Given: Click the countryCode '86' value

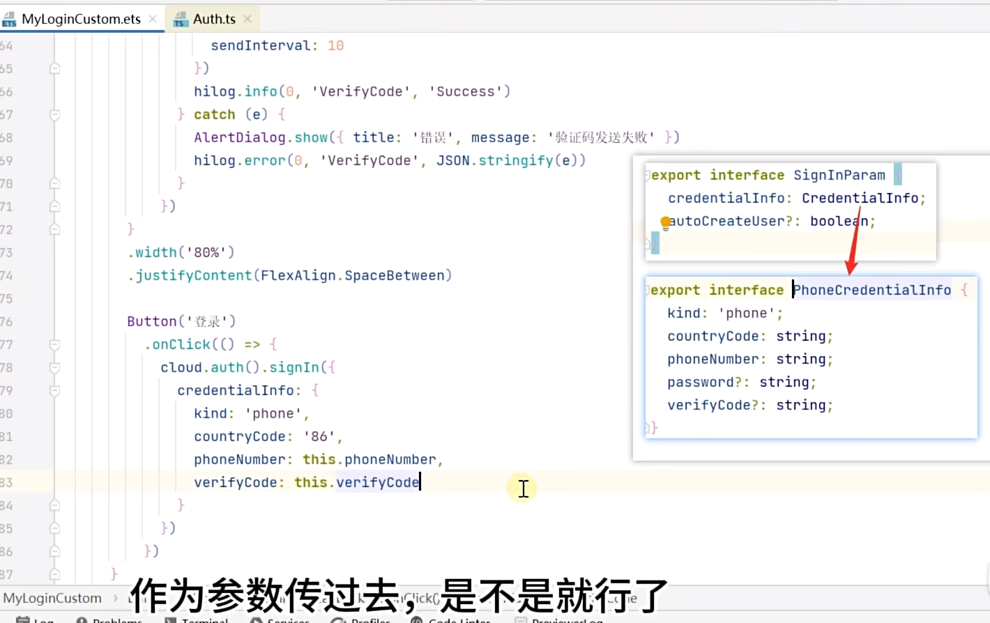Looking at the screenshot, I should (x=319, y=436).
